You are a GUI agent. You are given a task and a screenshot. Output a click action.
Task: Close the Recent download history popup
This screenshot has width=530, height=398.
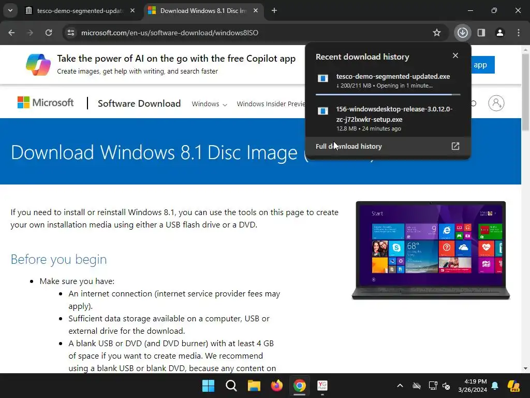pos(455,55)
